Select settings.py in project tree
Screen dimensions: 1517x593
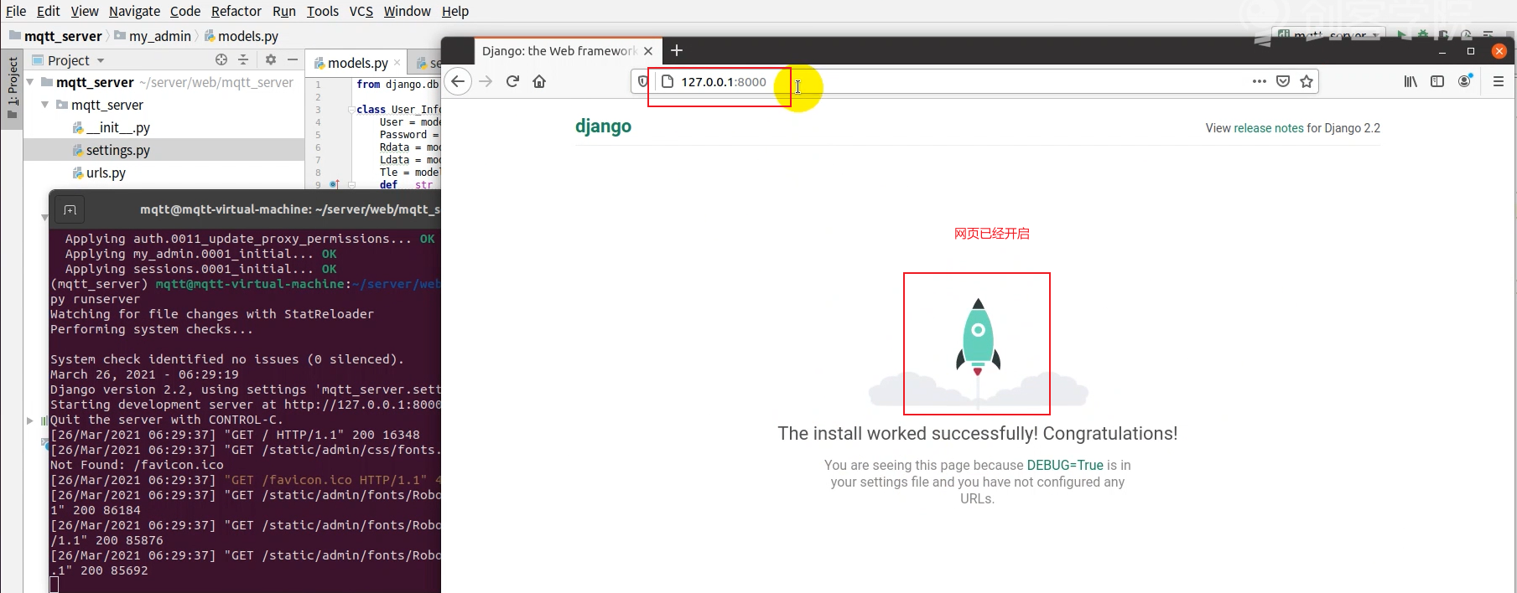coord(112,150)
